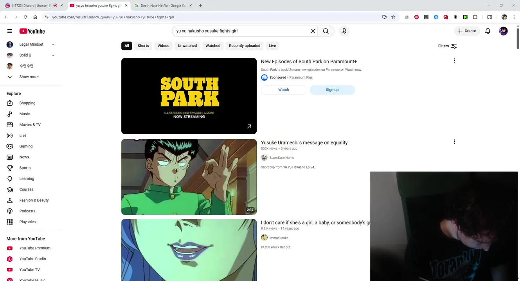Open Chrome three-dot menu

tap(514, 17)
